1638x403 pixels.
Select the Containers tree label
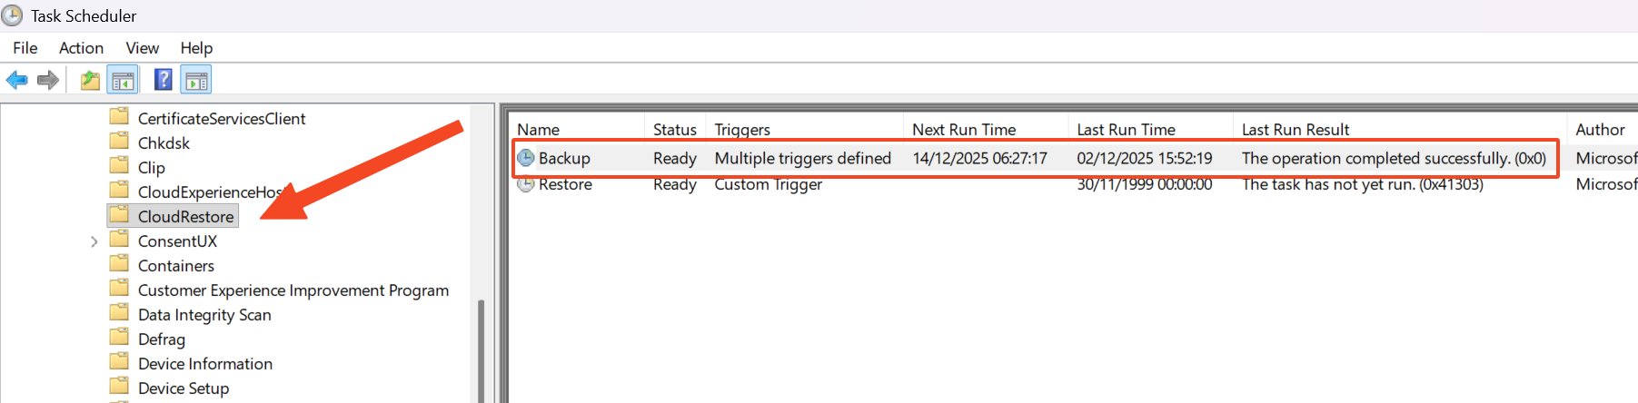click(176, 266)
